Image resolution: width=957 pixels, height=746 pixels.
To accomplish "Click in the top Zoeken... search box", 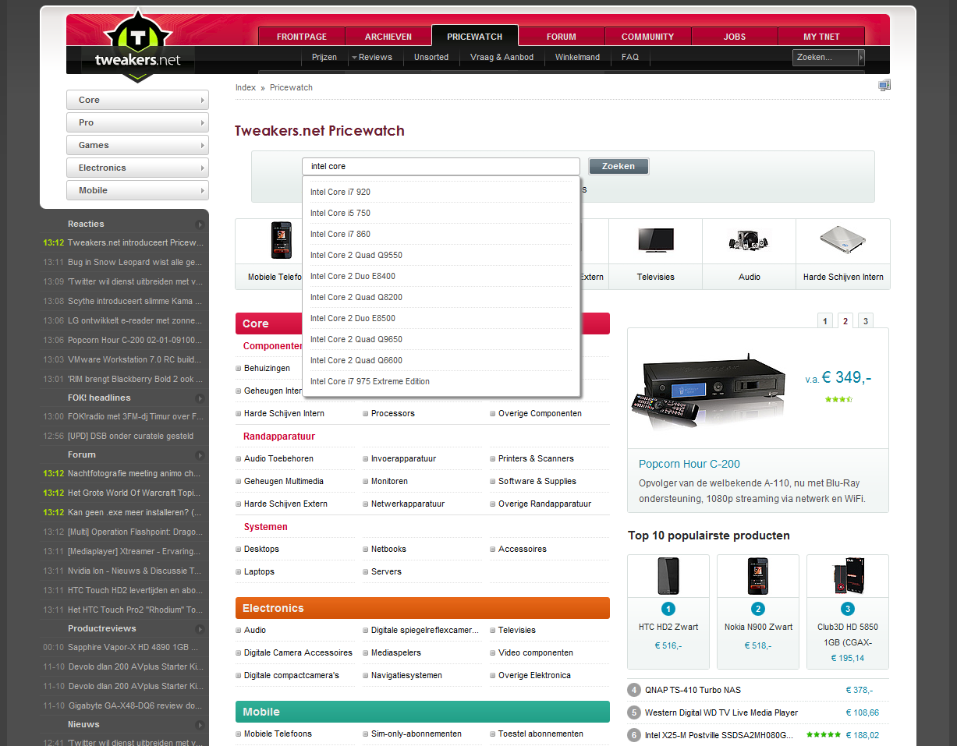I will pos(825,57).
